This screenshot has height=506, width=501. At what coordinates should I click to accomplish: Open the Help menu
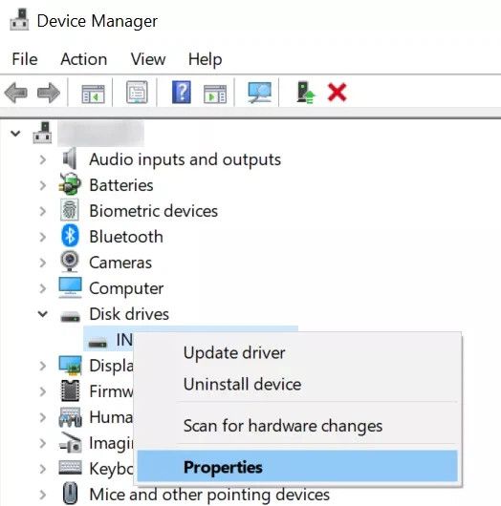205,59
